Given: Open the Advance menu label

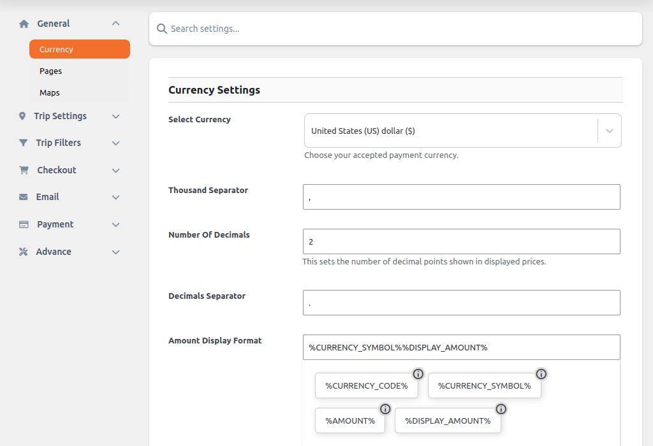Looking at the screenshot, I should tap(54, 252).
